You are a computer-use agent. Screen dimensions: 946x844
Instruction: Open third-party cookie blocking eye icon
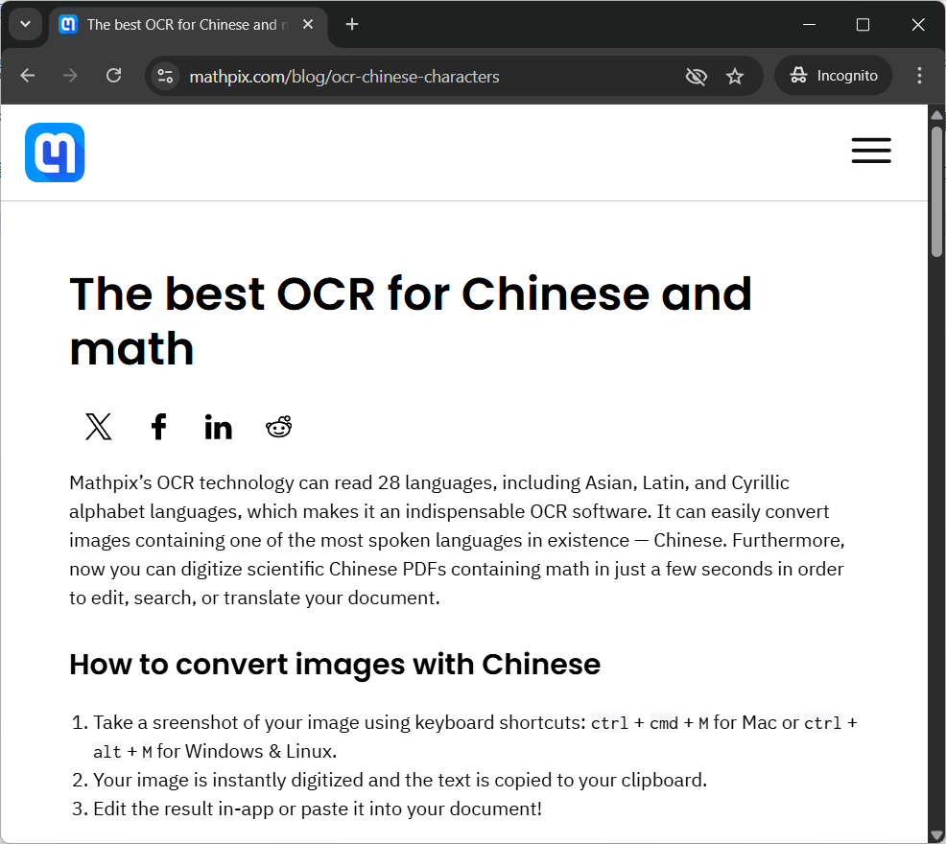(697, 76)
